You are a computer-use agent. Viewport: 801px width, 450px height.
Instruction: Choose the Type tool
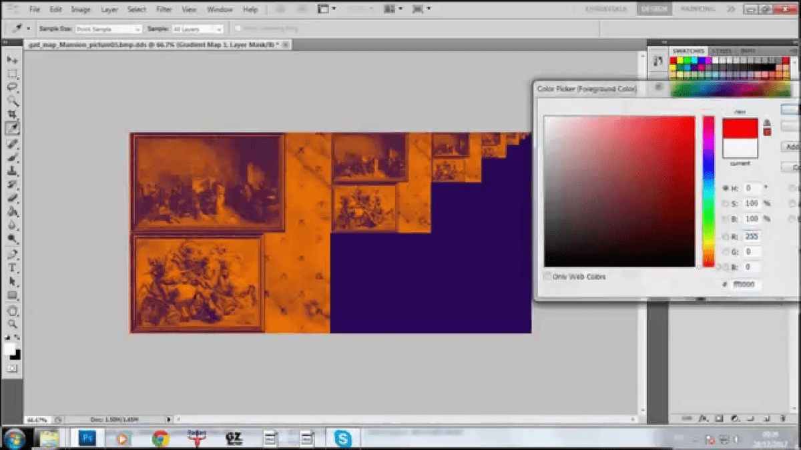[x=12, y=268]
